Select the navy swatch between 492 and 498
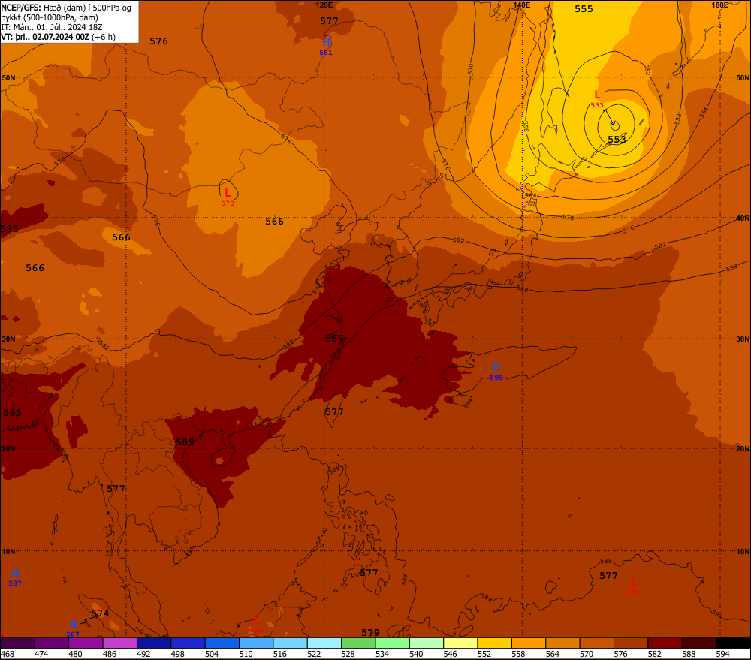 (x=154, y=643)
